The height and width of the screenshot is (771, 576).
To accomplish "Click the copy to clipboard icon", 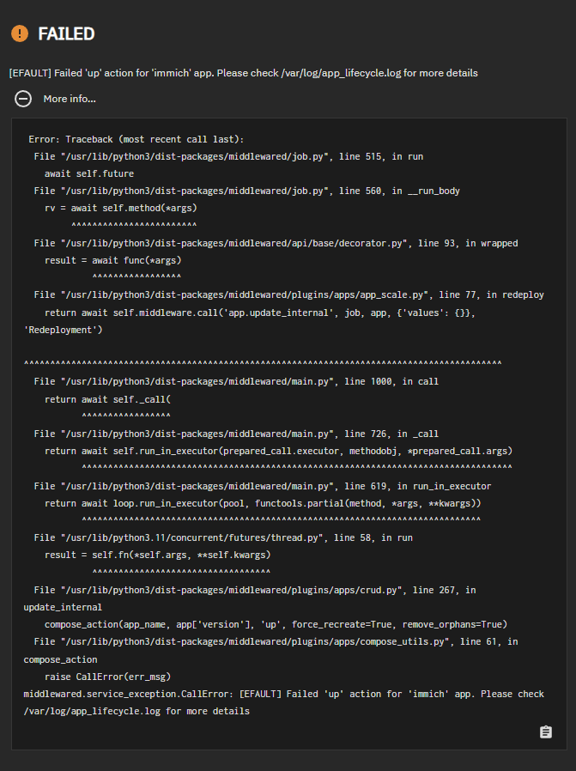I will click(545, 732).
